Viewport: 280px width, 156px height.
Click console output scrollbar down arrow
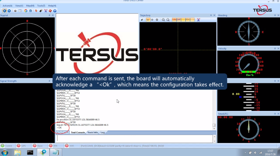click(214, 129)
